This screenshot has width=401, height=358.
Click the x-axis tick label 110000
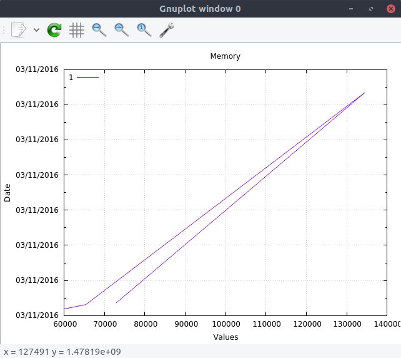[x=267, y=324]
